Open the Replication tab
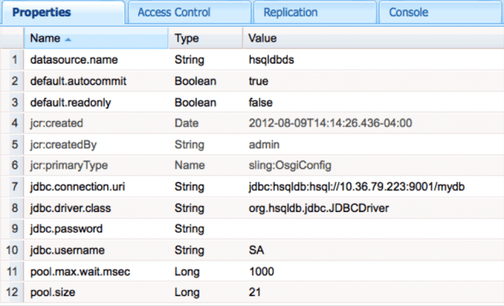This screenshot has height=306, width=504. coord(290,12)
